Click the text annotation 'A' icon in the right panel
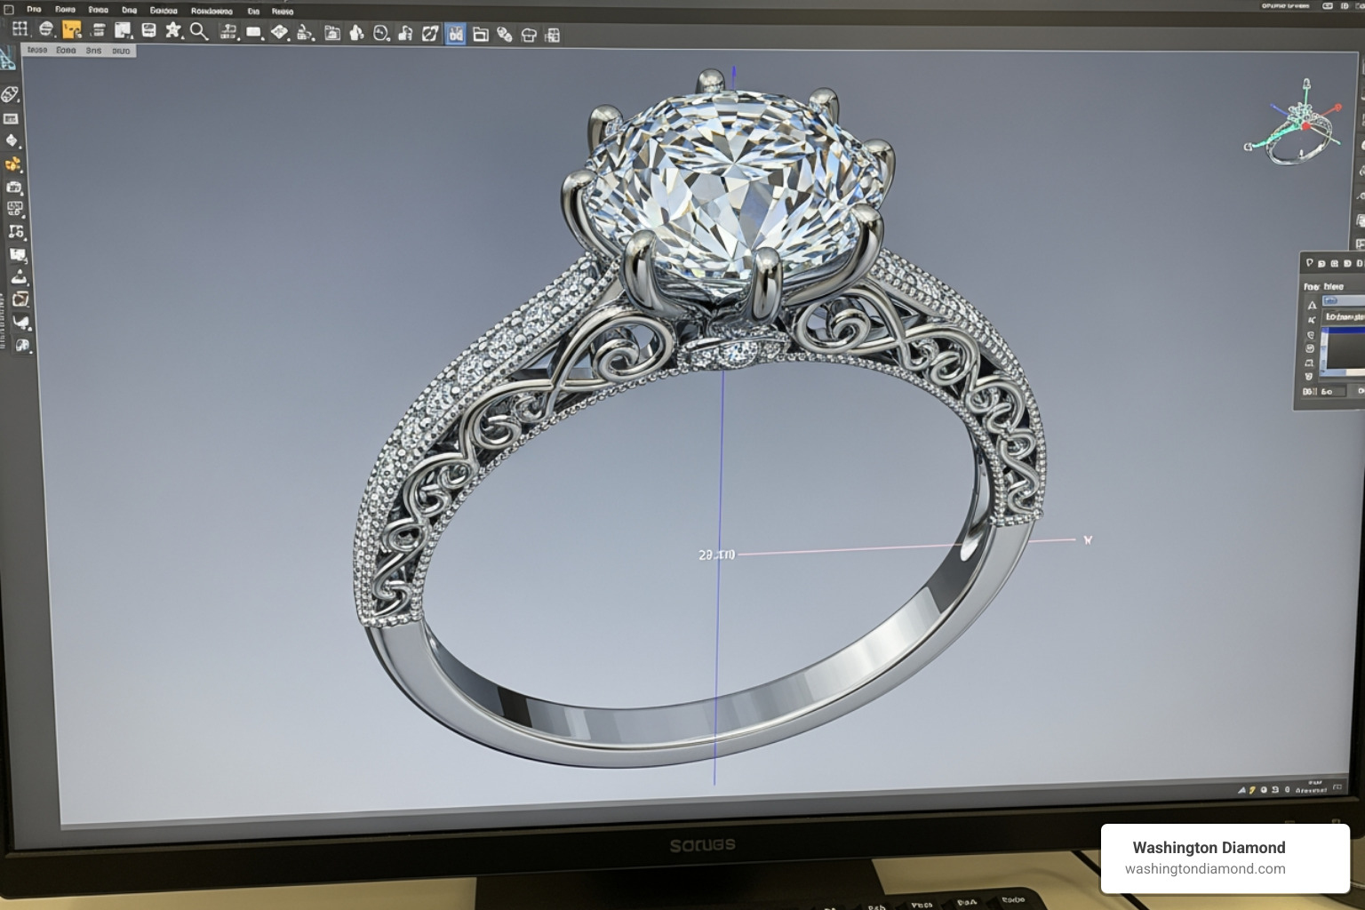Image resolution: width=1365 pixels, height=910 pixels. [x=1312, y=306]
